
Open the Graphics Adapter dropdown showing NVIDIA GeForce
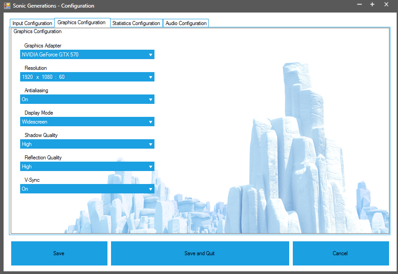click(87, 54)
